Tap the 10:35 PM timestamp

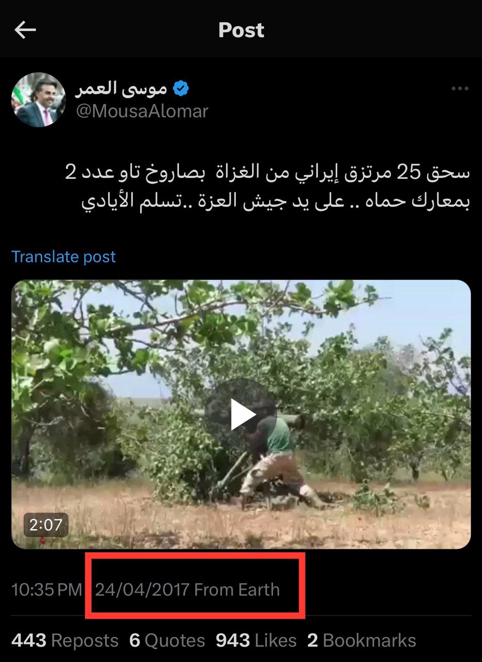47,590
